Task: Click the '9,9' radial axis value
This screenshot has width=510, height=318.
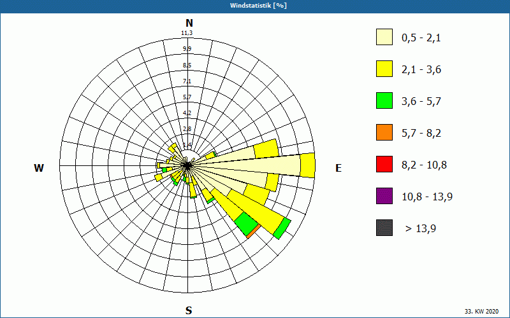Action: (187, 49)
